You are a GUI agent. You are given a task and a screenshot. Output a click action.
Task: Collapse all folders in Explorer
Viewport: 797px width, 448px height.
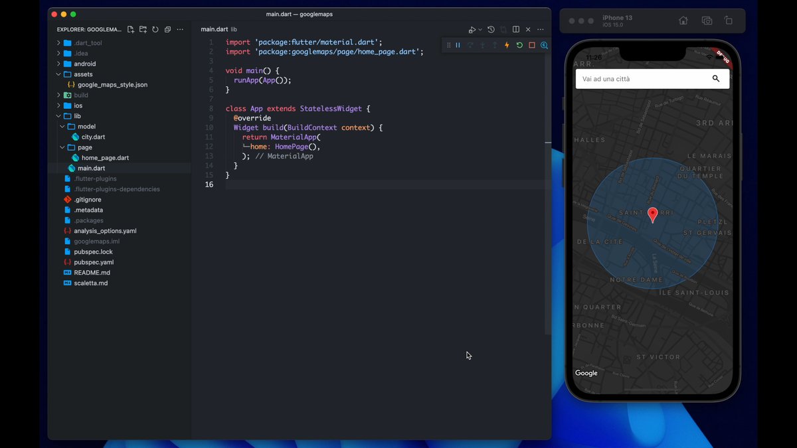point(167,30)
